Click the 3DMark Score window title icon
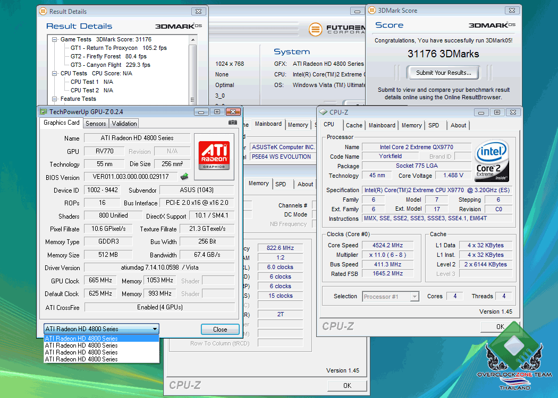The width and height of the screenshot is (558, 398). pos(372,10)
